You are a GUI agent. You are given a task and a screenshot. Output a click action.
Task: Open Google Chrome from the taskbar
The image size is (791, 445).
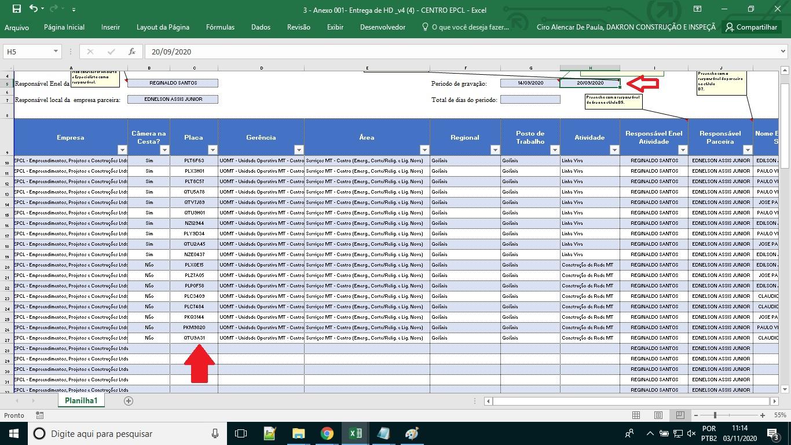(x=327, y=433)
